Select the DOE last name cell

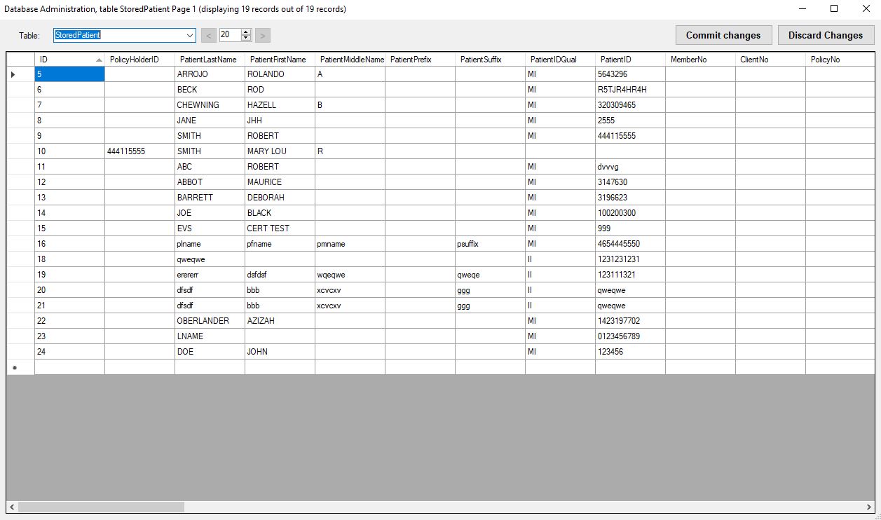[x=210, y=352]
